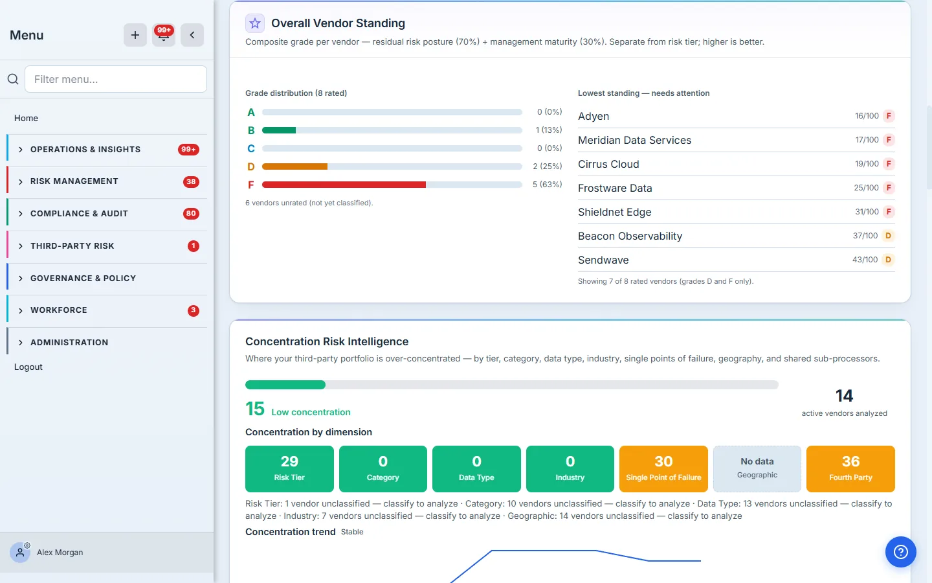Screen dimensions: 932x583
Task: Open the RISK MANAGEMENT menu section
Action: coord(107,181)
